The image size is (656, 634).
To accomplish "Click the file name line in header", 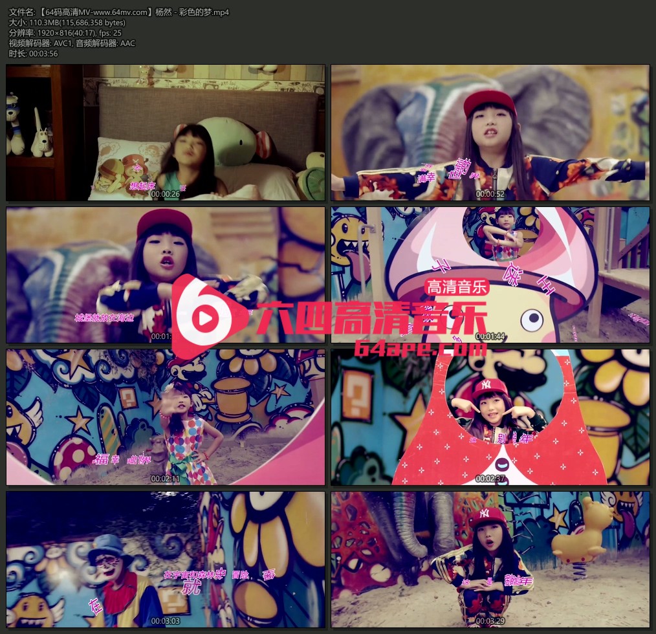I will [x=120, y=12].
